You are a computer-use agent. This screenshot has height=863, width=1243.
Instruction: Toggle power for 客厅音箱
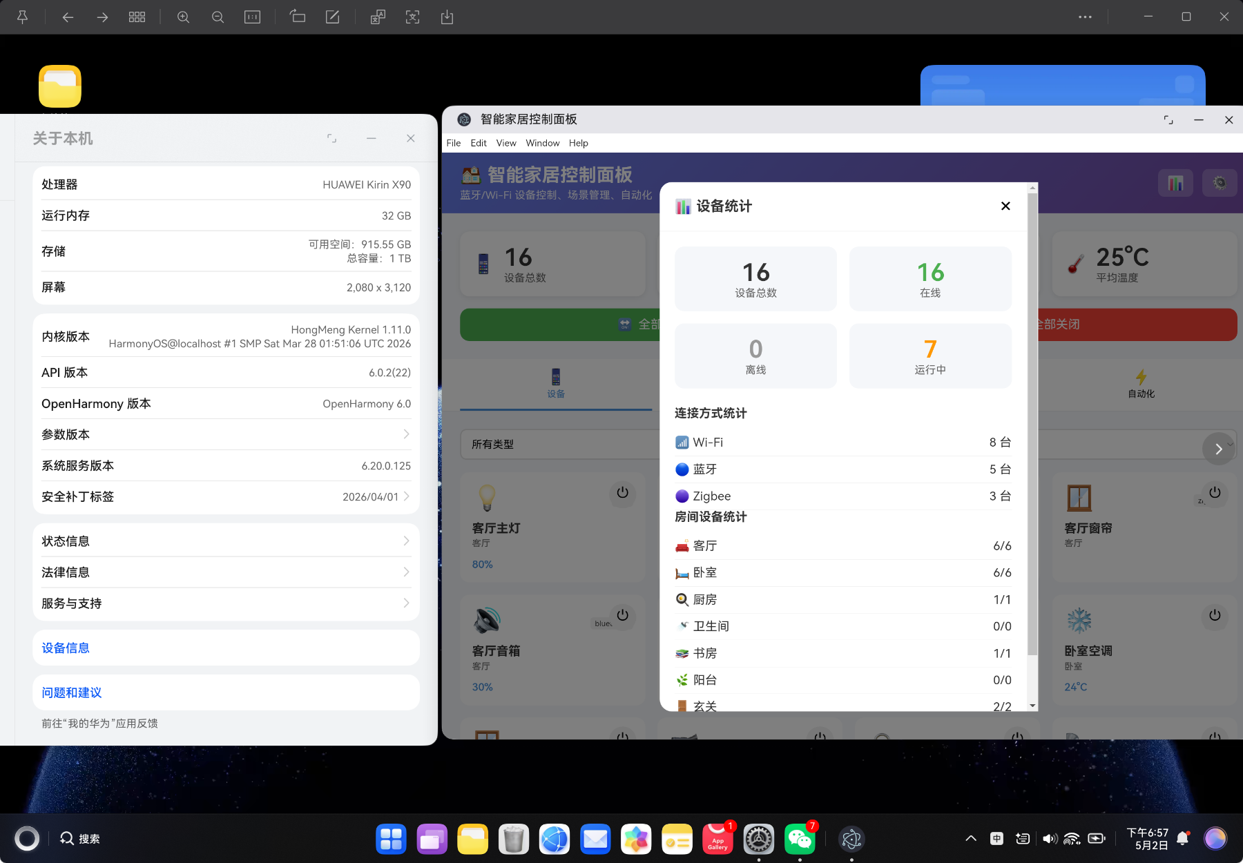pyautogui.click(x=622, y=615)
